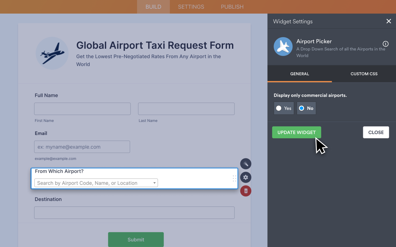The image size is (396, 247).
Task: Click the Airport Picker plane icon in Widget Settings
Action: point(283,46)
